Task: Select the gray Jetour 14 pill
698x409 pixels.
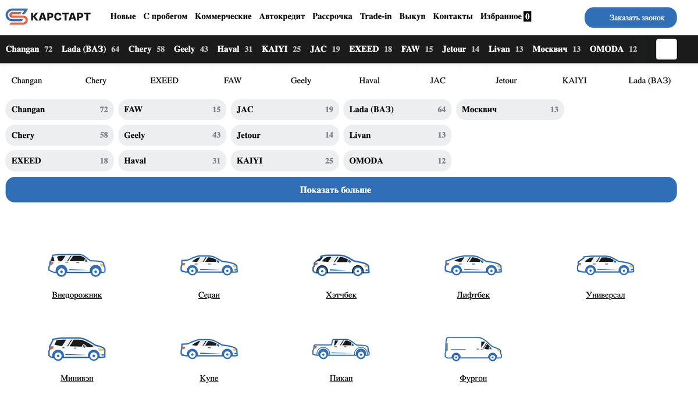Action: [x=285, y=135]
